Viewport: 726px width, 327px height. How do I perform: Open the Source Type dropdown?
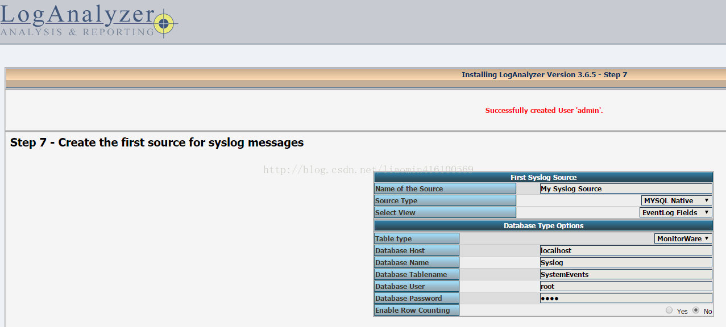point(677,200)
